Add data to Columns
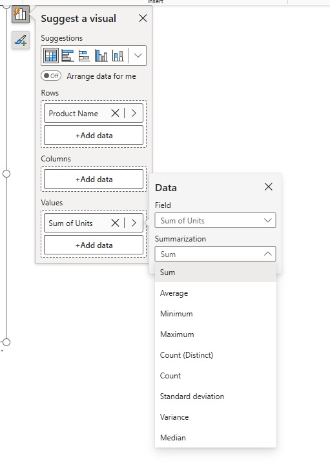Viewport: 330px width, 463px height. click(x=94, y=179)
